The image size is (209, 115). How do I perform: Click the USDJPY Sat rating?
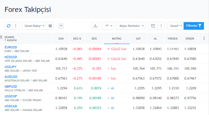[x=112, y=69]
